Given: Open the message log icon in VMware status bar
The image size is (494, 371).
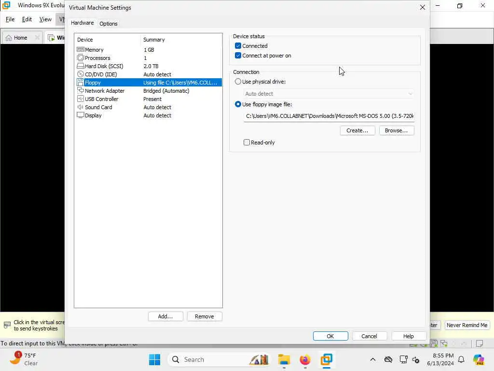Looking at the screenshot, I should 480,343.
